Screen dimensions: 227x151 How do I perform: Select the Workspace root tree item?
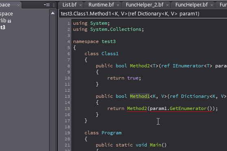click(x=6, y=14)
